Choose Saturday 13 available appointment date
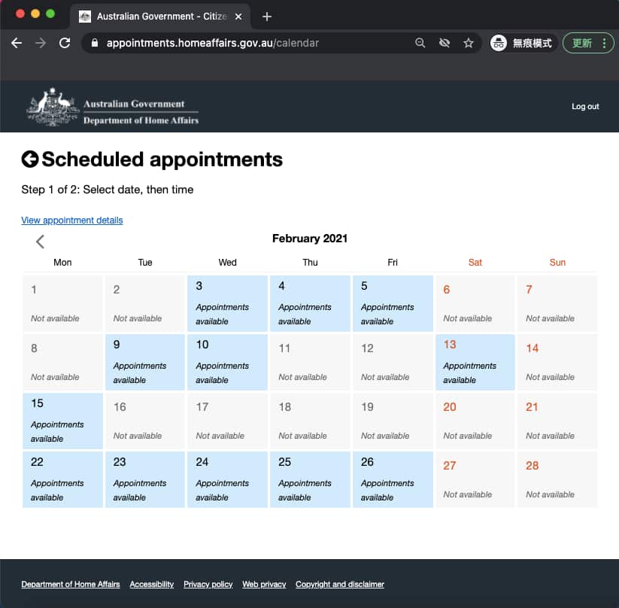Screen dimensions: 619x608 (475, 362)
